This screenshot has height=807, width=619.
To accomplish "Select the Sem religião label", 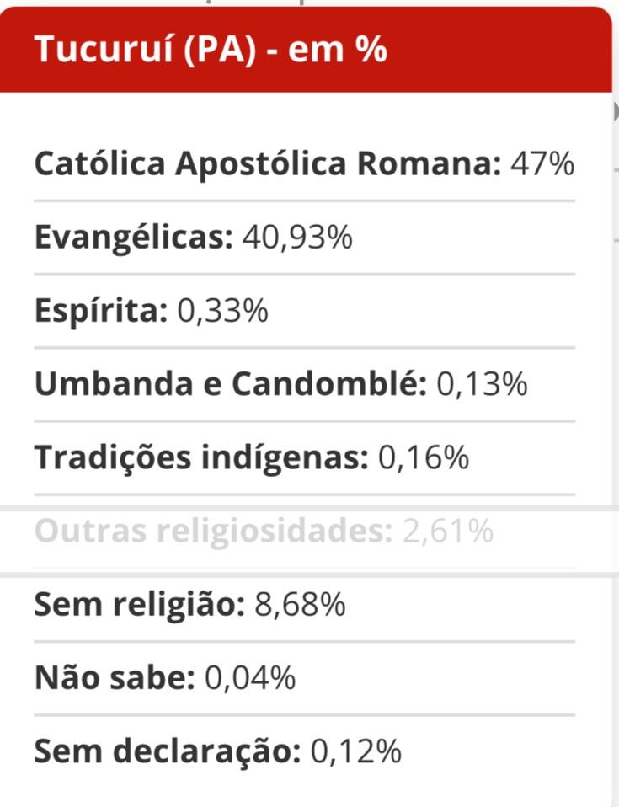I will (140, 604).
